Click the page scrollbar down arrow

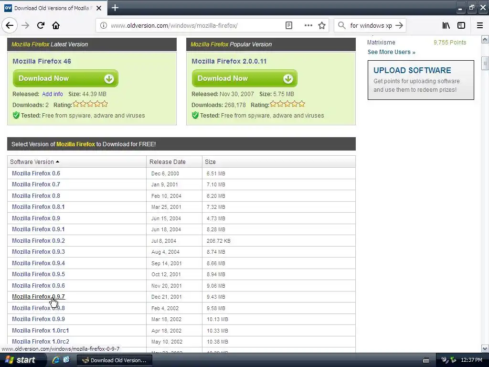coord(485,348)
